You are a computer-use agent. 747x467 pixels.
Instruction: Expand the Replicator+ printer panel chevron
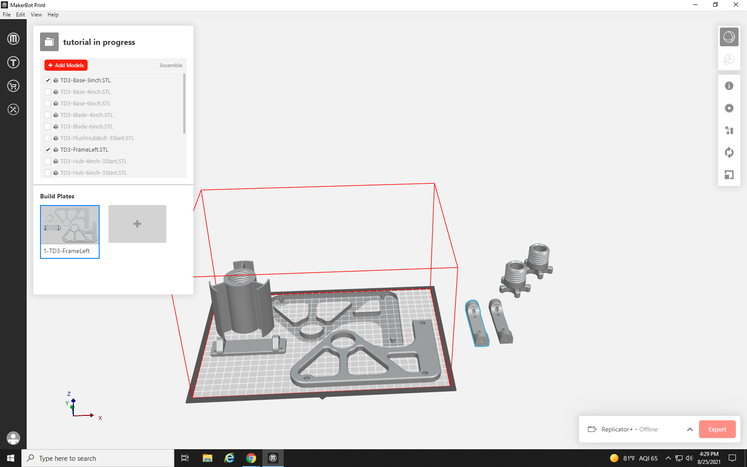pos(690,429)
